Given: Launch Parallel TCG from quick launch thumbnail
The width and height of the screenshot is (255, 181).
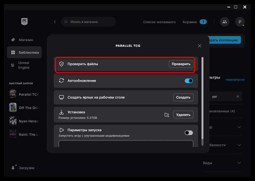Looking at the screenshot, I should pos(13,94).
